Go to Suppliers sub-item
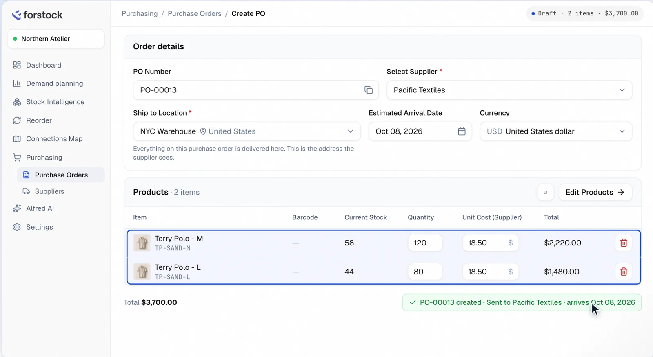The height and width of the screenshot is (357, 653). pyautogui.click(x=61, y=191)
